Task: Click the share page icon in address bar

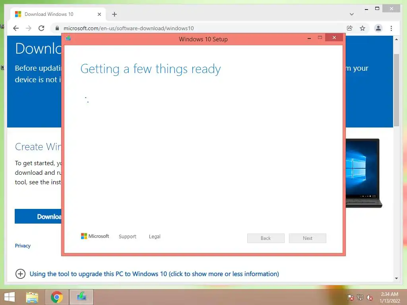Action: click(350, 28)
